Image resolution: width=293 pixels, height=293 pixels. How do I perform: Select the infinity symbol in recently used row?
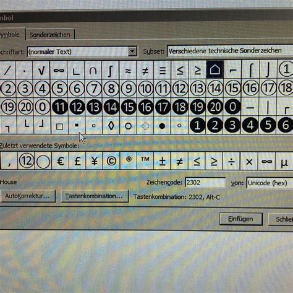[x=266, y=162]
